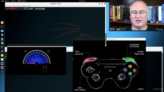The width and height of the screenshot is (164, 92).
Task: Open the Terminal menu in terminal window
Action: tap(24, 6)
